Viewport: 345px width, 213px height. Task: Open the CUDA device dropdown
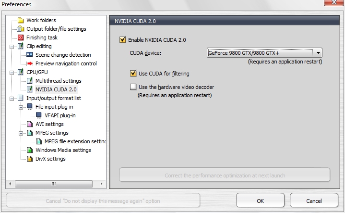click(318, 53)
